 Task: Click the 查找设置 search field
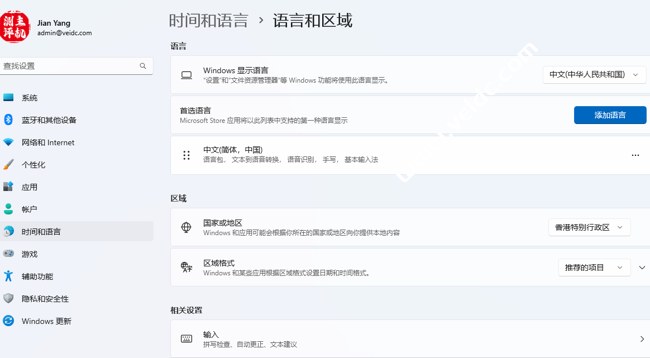(x=70, y=66)
